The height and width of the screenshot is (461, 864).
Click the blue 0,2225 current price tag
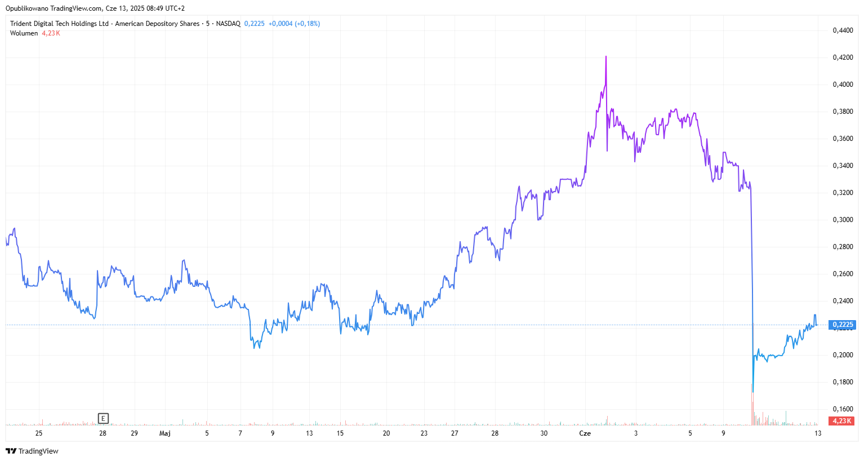point(843,325)
